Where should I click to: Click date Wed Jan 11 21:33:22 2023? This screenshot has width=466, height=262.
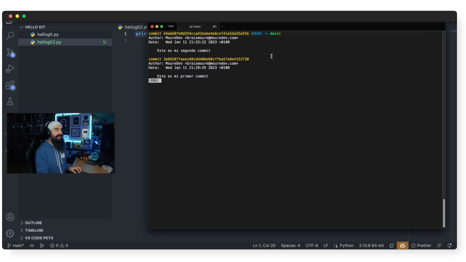pos(191,42)
